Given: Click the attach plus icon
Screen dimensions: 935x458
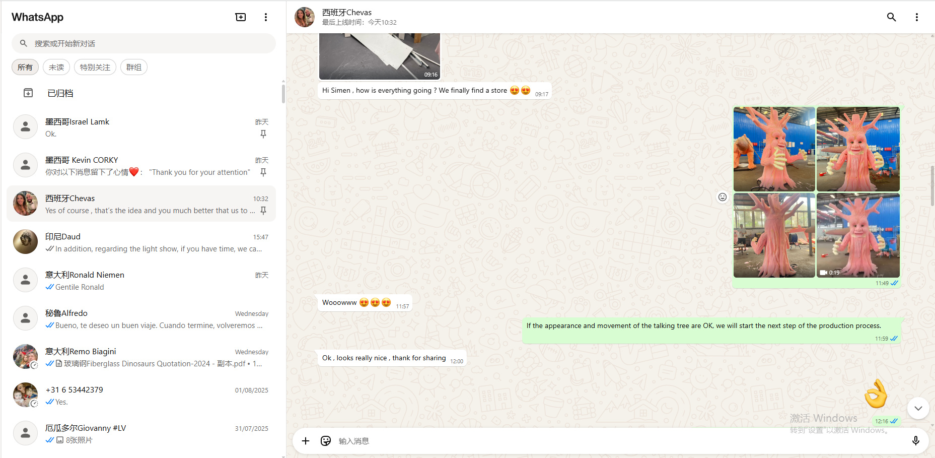Looking at the screenshot, I should [306, 441].
